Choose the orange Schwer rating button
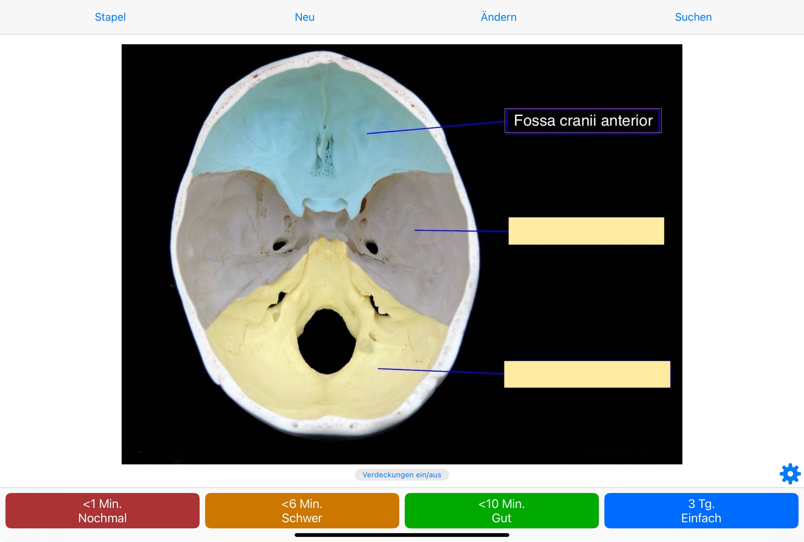This screenshot has height=542, width=804. 302,511
